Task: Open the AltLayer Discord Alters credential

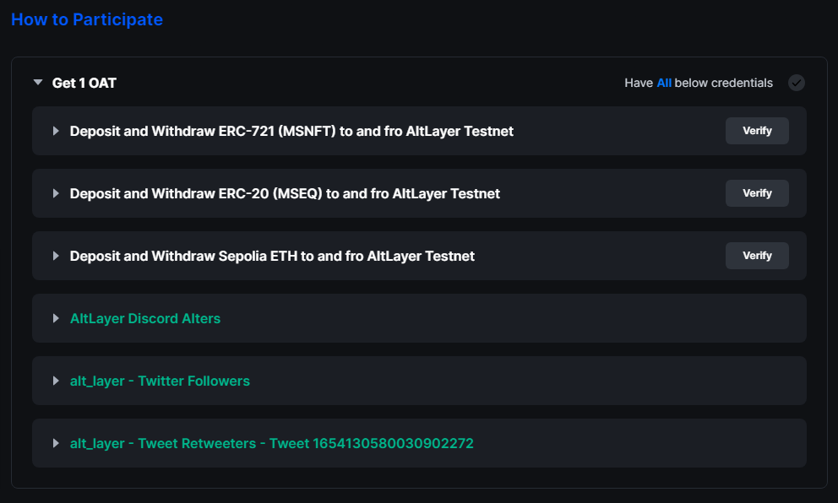Action: coord(144,319)
